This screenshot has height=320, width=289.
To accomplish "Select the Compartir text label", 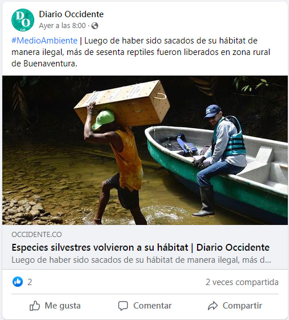I will [242, 306].
